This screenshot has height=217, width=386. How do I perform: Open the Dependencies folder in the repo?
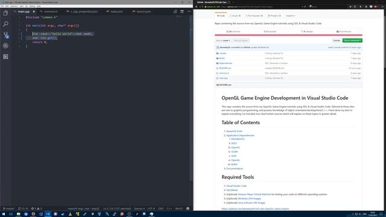226,63
